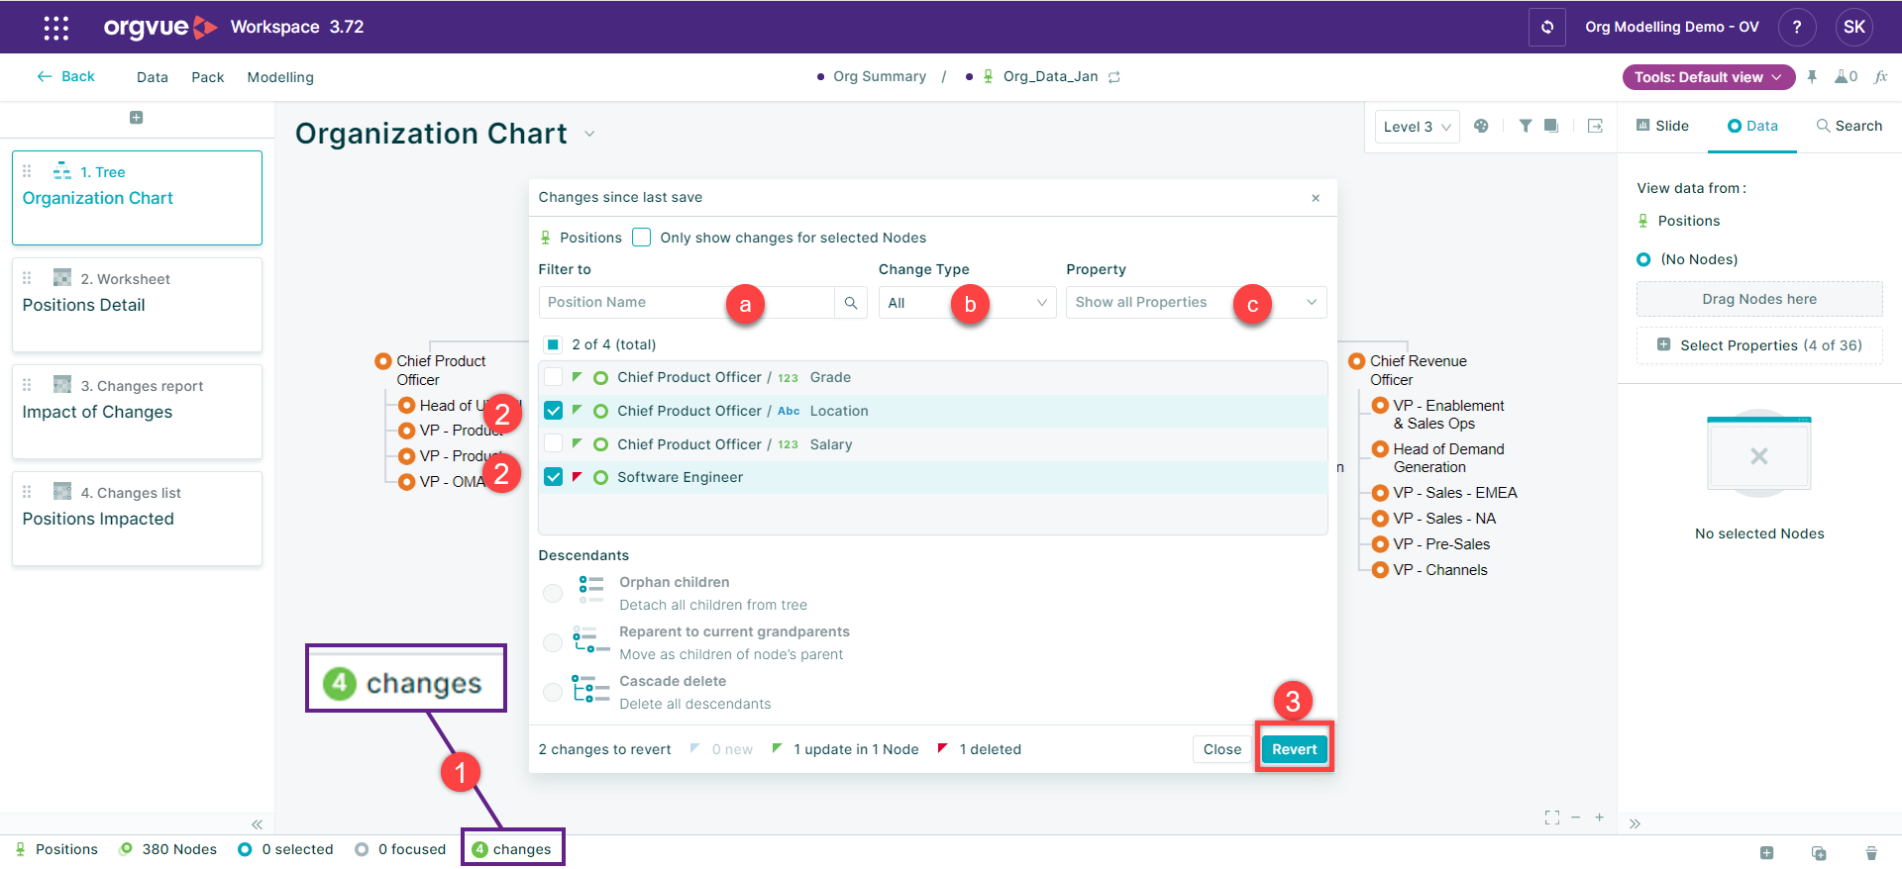This screenshot has height=869, width=1902.
Task: Open the Level 3 dropdown
Action: point(1417,127)
